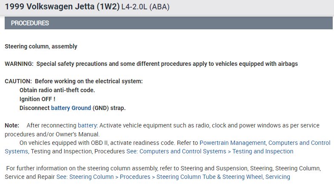
Task: Click the "Ignition OFF !" line
Action: (x=37, y=99)
